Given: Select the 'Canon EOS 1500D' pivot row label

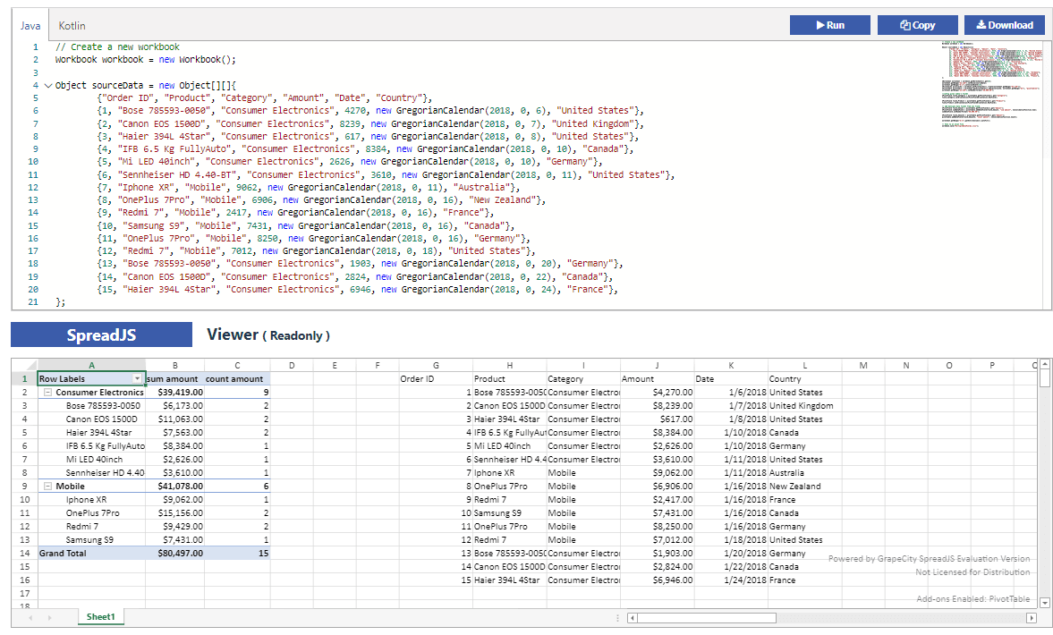Looking at the screenshot, I should click(x=91, y=419).
